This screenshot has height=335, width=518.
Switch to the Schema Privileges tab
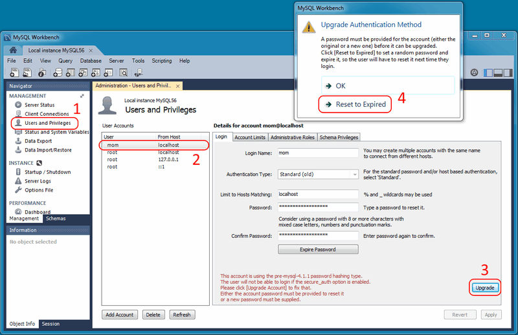(x=339, y=137)
